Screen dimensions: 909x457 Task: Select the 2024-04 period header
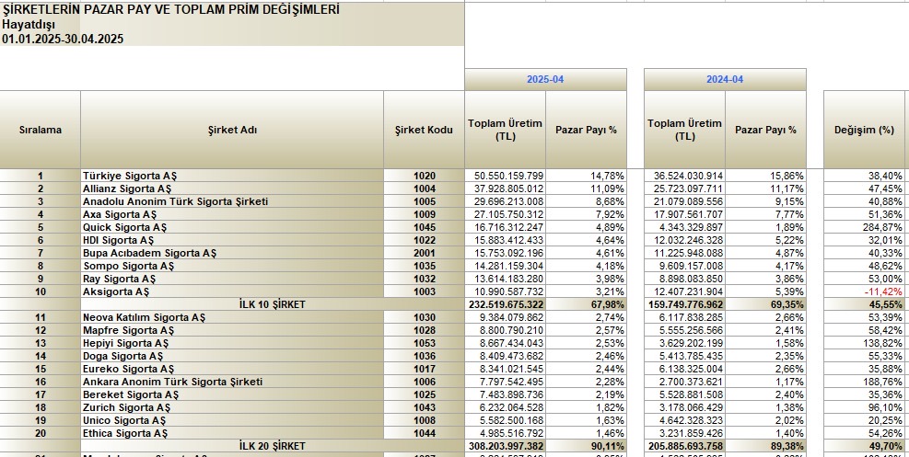coord(725,80)
